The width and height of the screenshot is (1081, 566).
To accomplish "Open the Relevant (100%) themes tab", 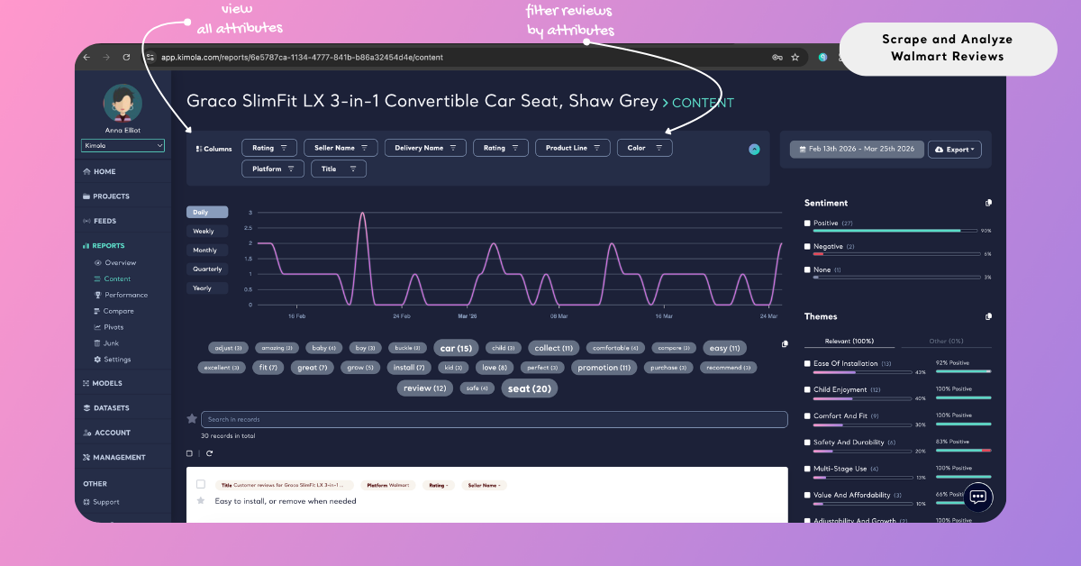I will pyautogui.click(x=849, y=341).
